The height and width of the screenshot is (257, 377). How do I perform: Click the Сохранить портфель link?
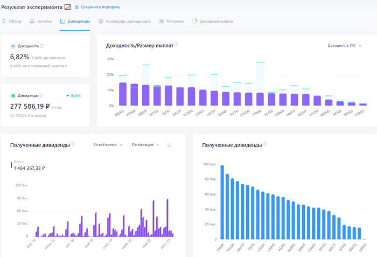[100, 7]
